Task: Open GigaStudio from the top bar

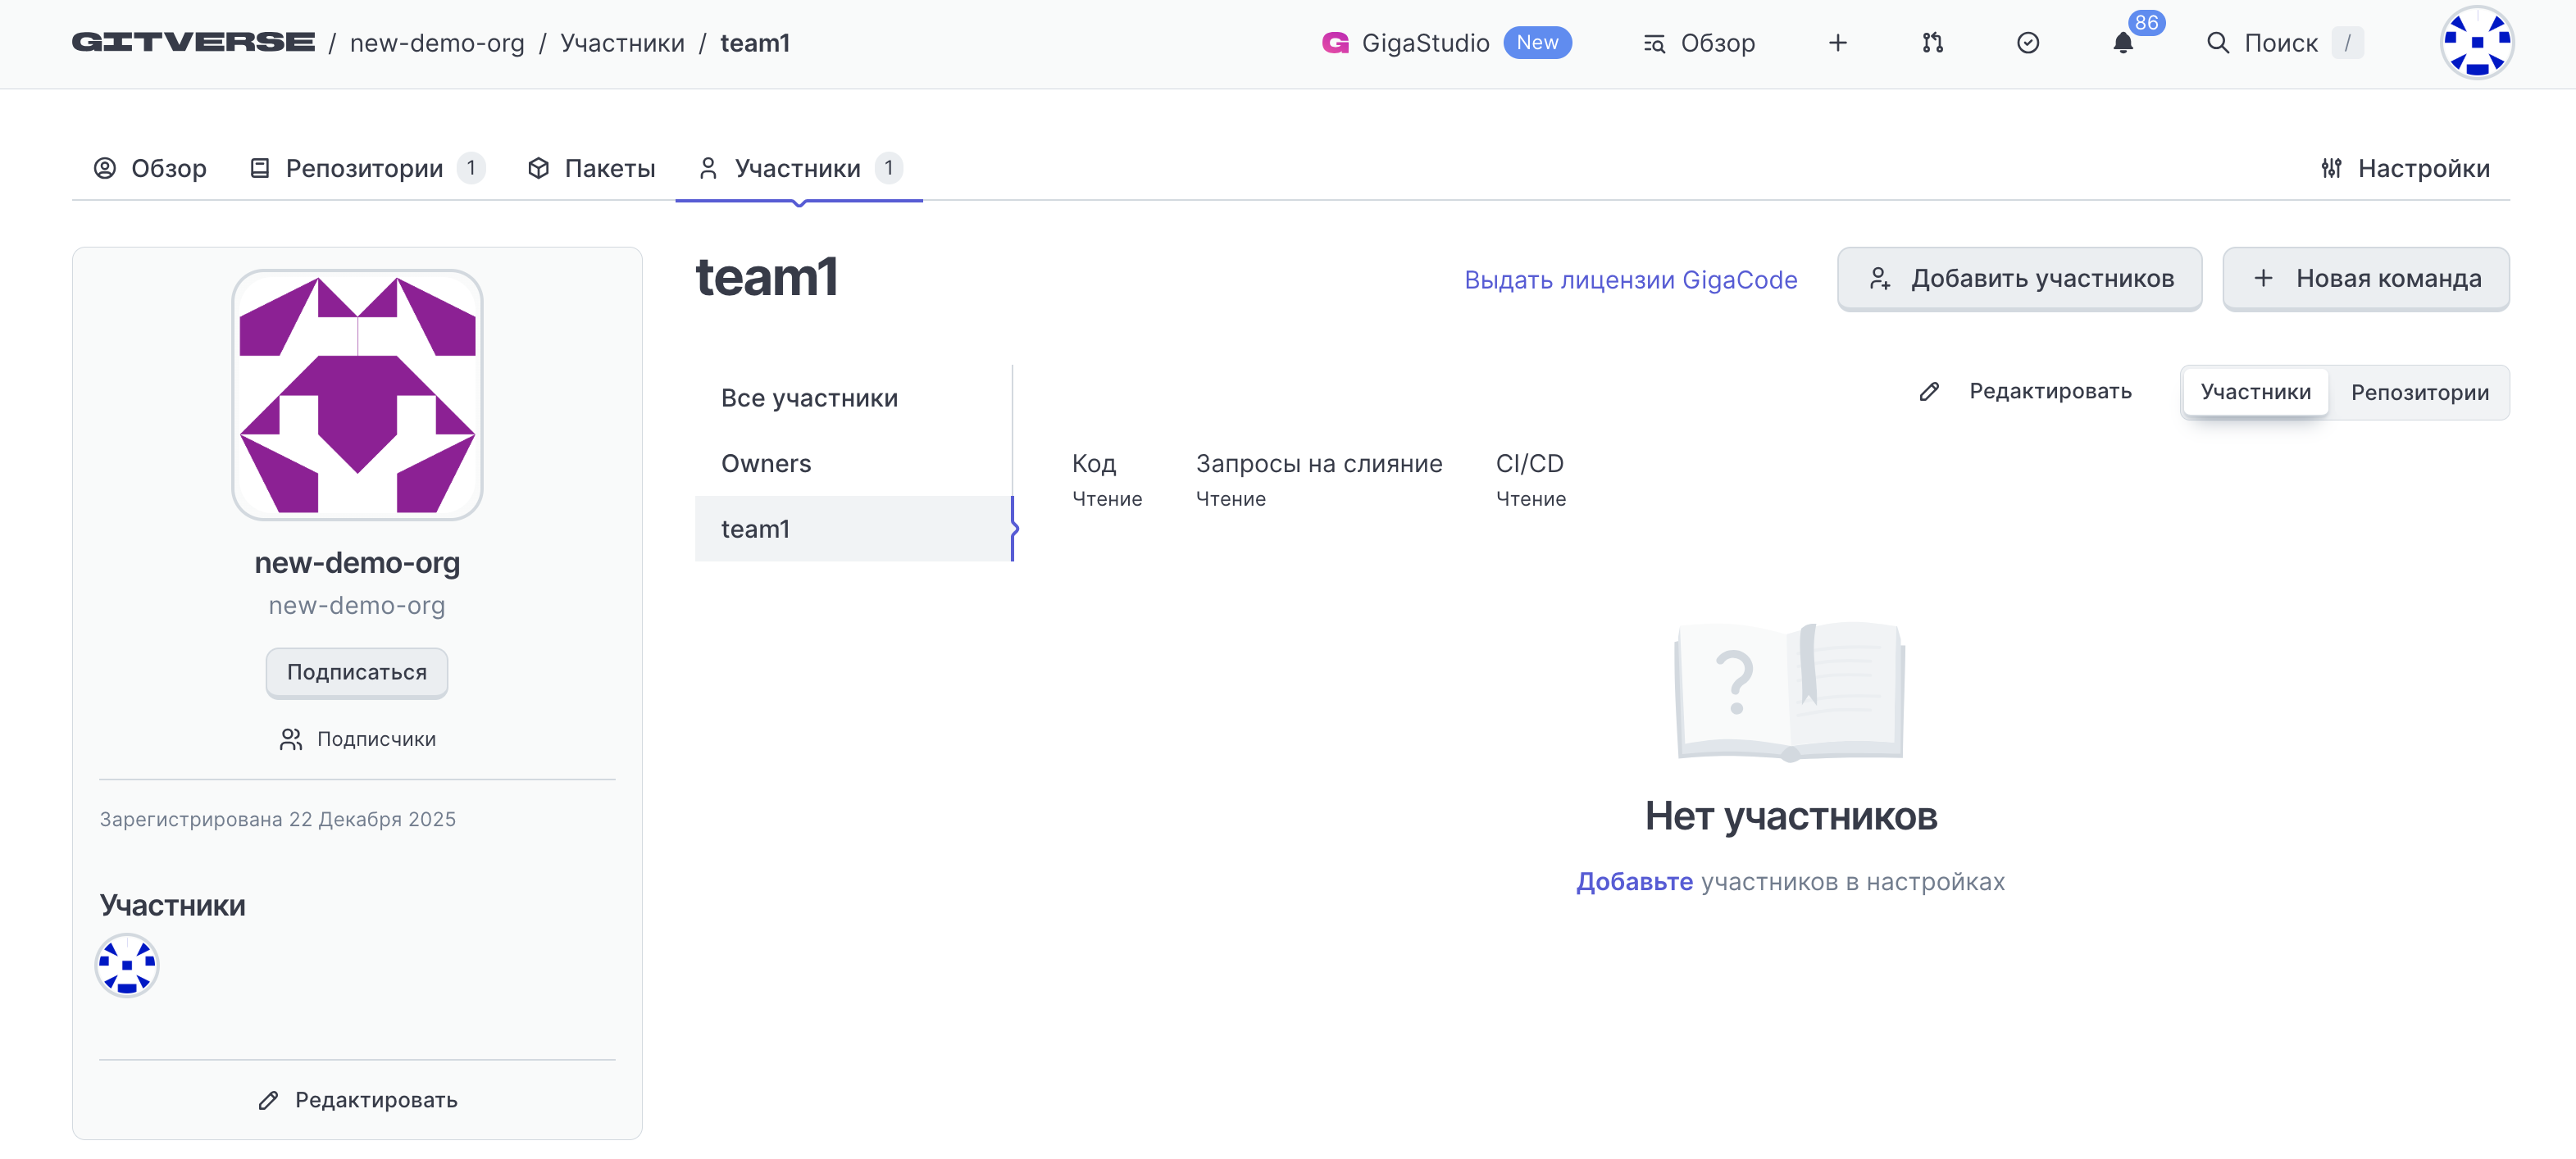Action: 1424,43
